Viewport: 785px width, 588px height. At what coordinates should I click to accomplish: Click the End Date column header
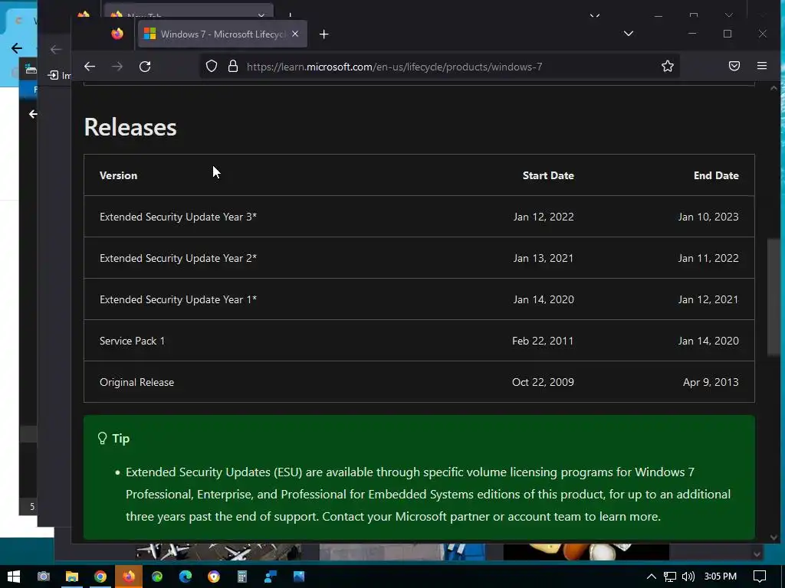(716, 175)
